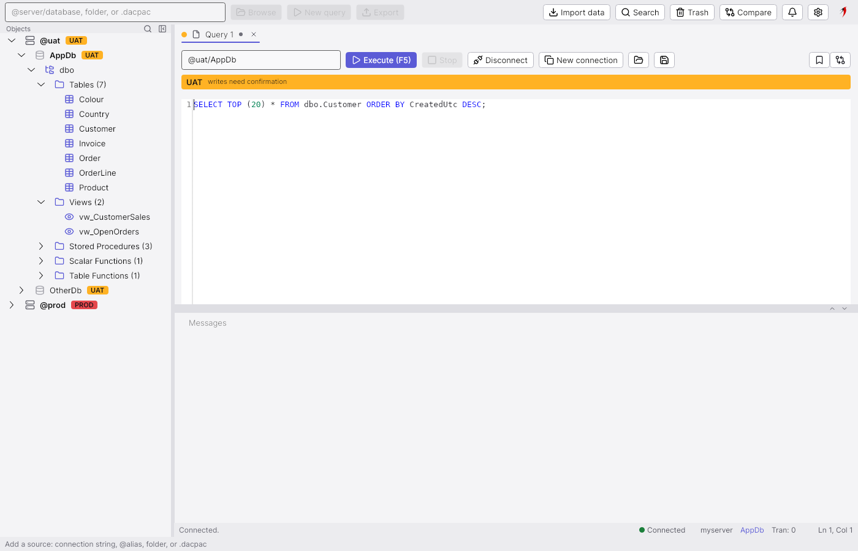
Task: Collapse the AppDb database node
Action: [x=21, y=55]
